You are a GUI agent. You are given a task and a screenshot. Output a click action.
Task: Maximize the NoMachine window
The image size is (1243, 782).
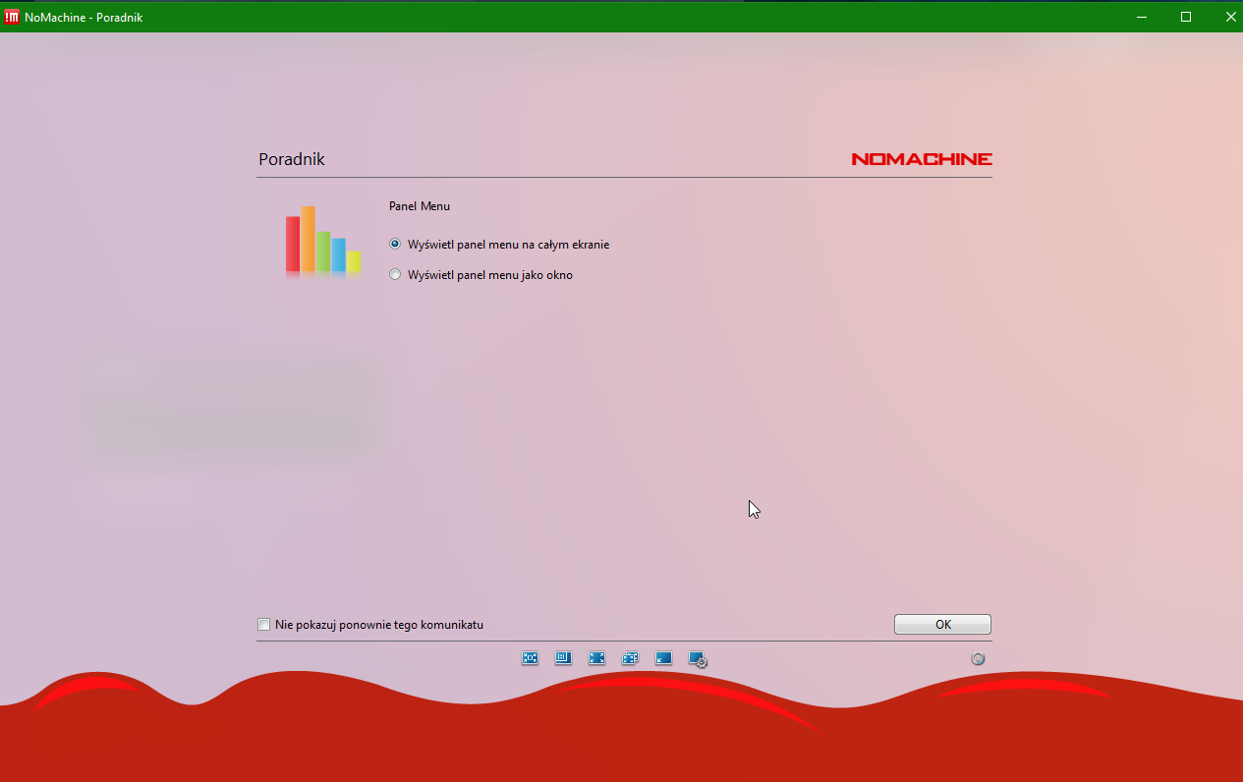click(1186, 17)
